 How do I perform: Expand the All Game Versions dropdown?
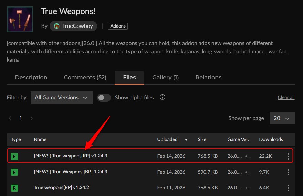pos(62,98)
